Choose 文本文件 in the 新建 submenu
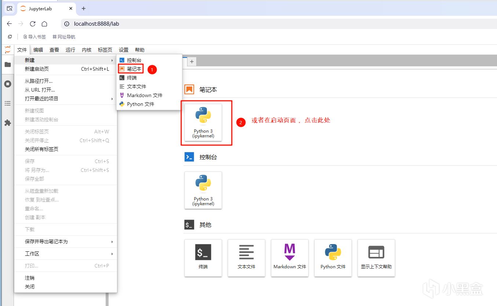 tap(149, 86)
